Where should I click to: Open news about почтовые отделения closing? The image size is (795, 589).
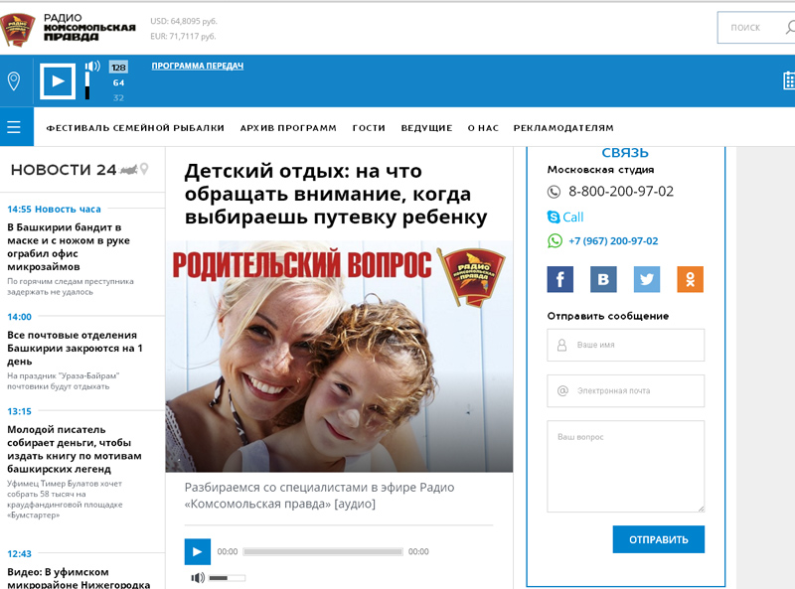(76, 349)
